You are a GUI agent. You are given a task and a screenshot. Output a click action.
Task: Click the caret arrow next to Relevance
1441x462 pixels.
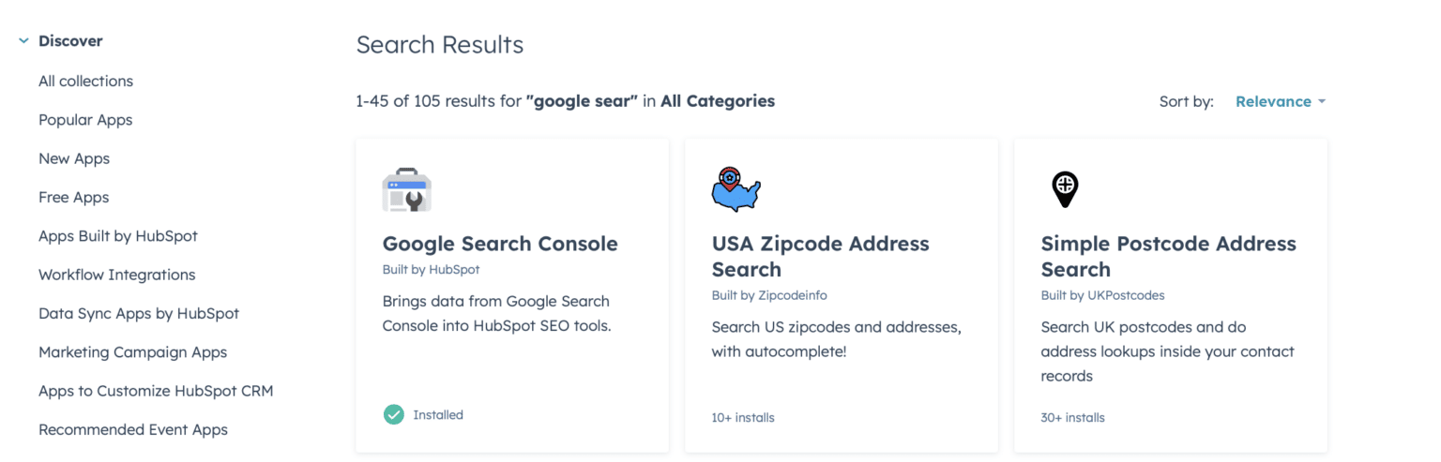pos(1322,101)
